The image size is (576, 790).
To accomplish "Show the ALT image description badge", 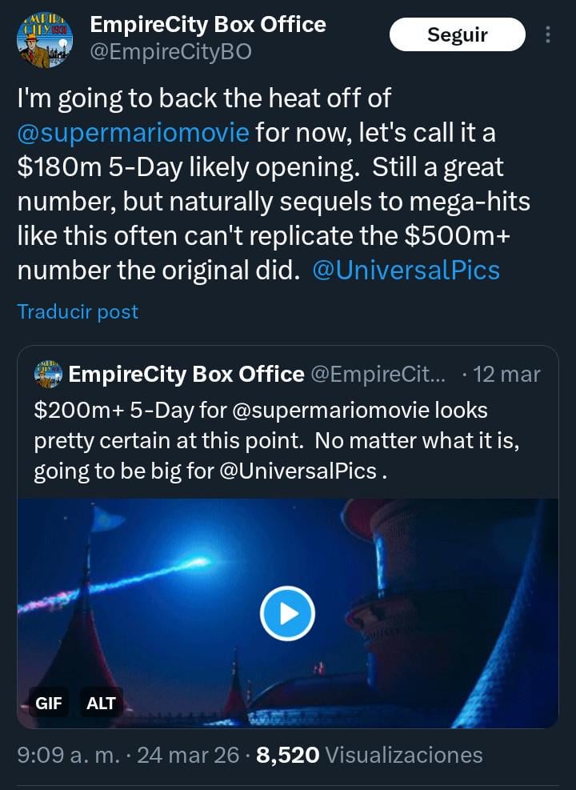I will click(x=101, y=704).
